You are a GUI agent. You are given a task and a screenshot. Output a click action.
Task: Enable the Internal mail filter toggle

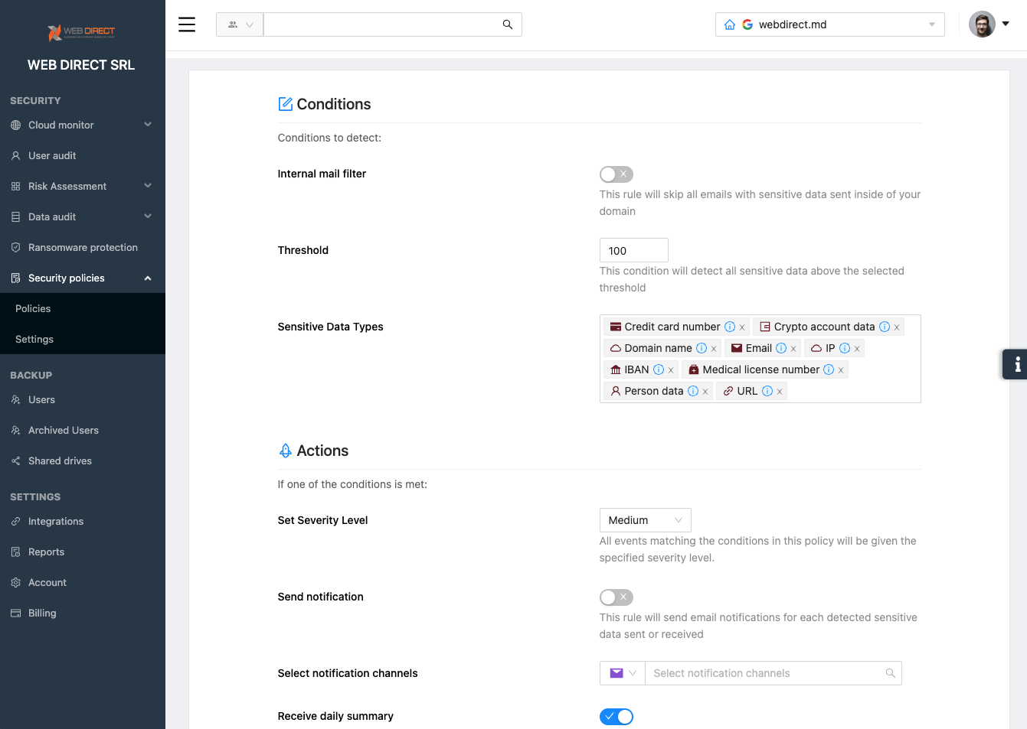(x=616, y=174)
